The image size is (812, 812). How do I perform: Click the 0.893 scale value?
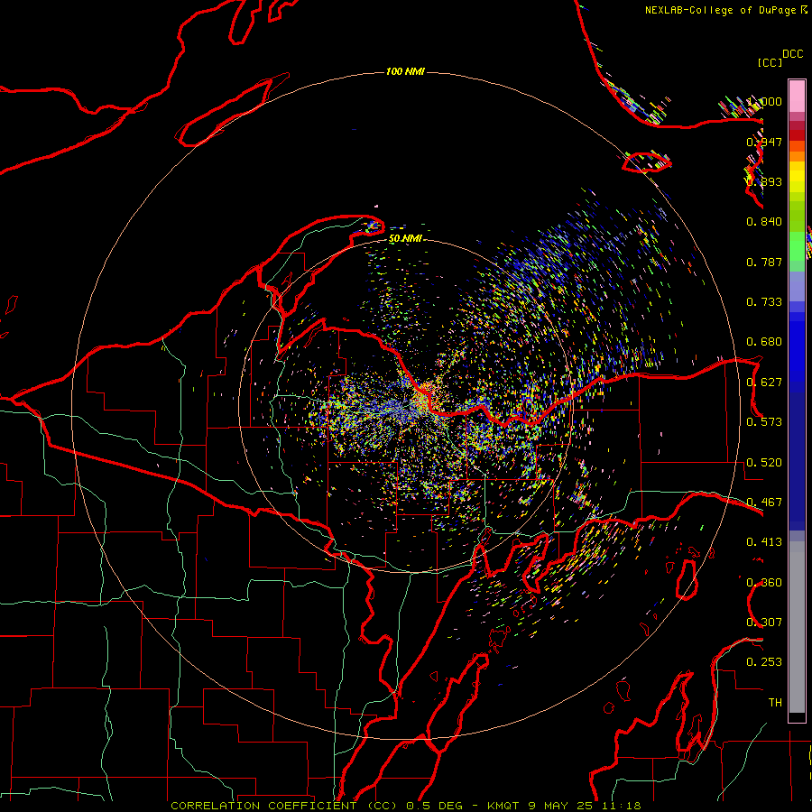pos(764,181)
